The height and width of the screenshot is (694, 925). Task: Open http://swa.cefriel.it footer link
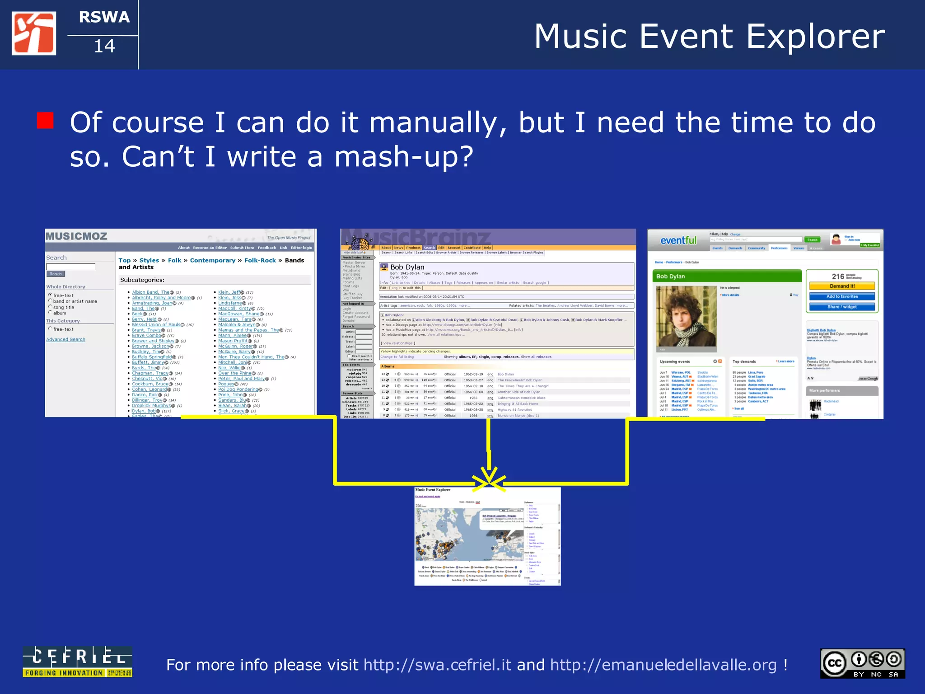pyautogui.click(x=437, y=665)
